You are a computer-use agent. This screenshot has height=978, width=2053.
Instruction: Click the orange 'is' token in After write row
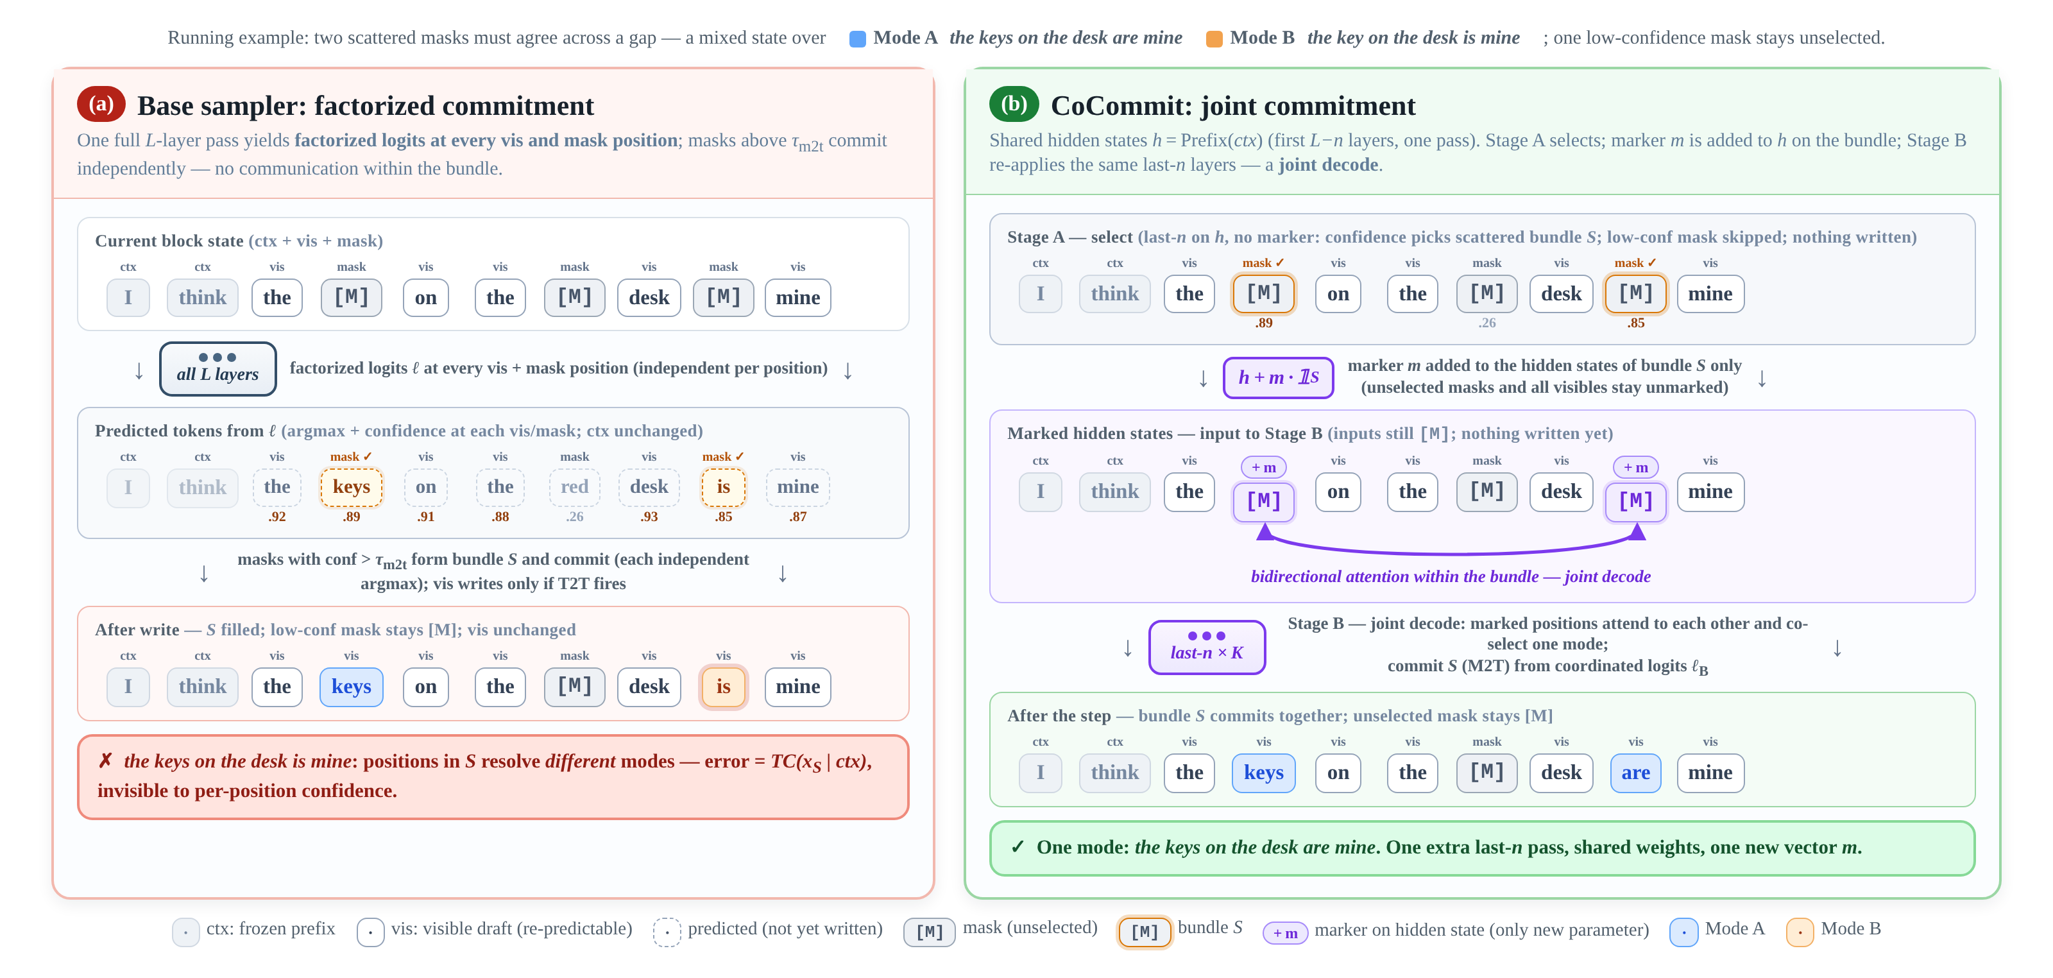pos(723,686)
